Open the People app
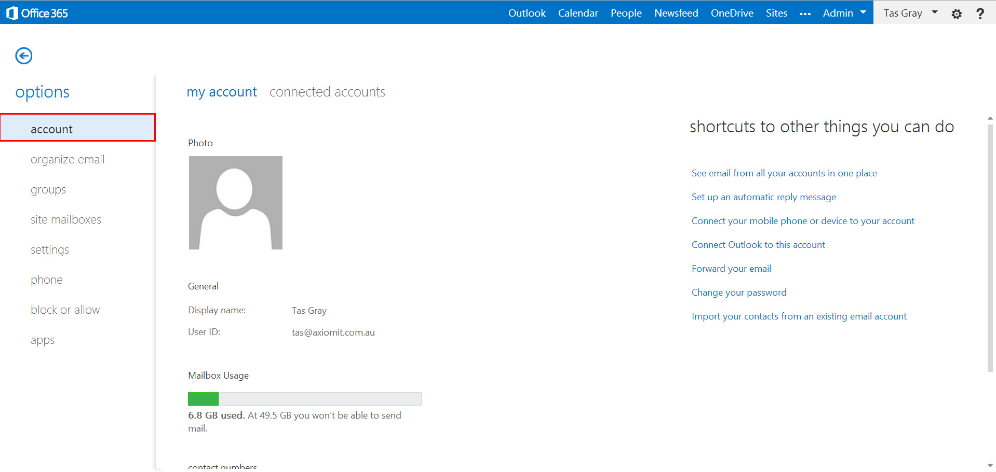The height and width of the screenshot is (472, 996). coord(626,12)
